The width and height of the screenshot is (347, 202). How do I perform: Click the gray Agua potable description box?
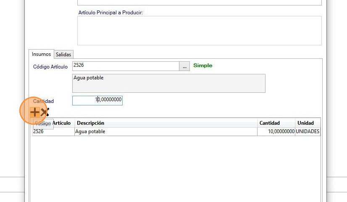click(x=168, y=83)
